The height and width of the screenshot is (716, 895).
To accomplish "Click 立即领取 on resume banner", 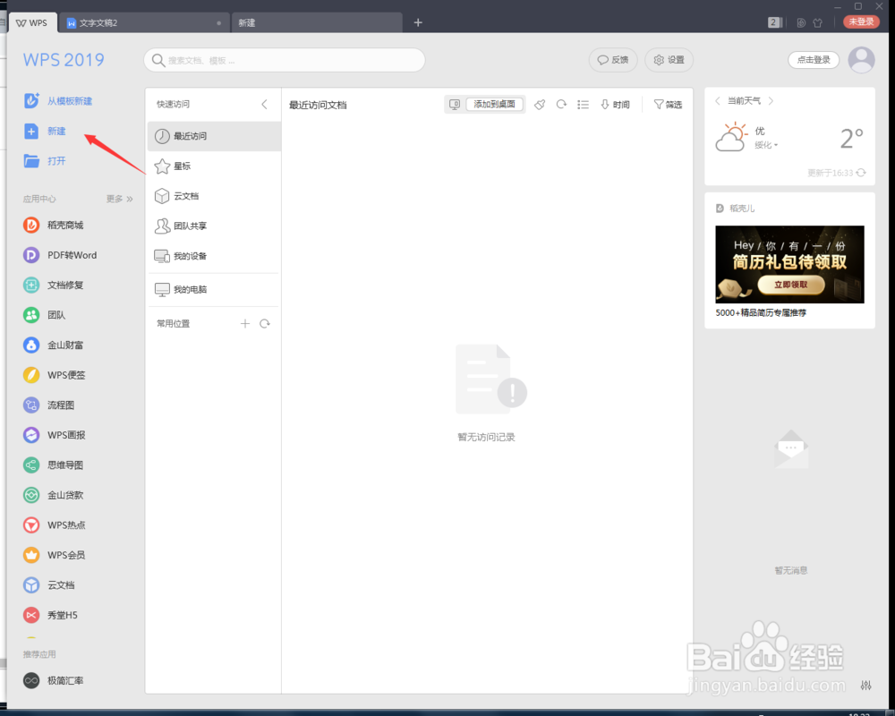I will click(790, 285).
